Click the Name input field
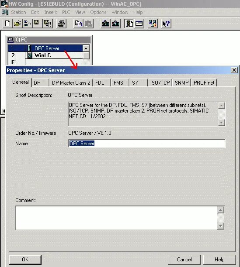The image size is (240, 267). pyautogui.click(x=147, y=144)
